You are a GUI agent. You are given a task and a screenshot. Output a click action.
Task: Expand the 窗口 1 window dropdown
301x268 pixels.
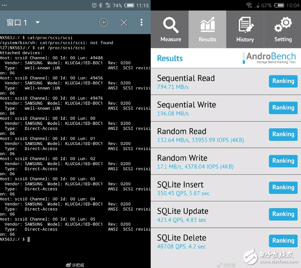[x=37, y=23]
